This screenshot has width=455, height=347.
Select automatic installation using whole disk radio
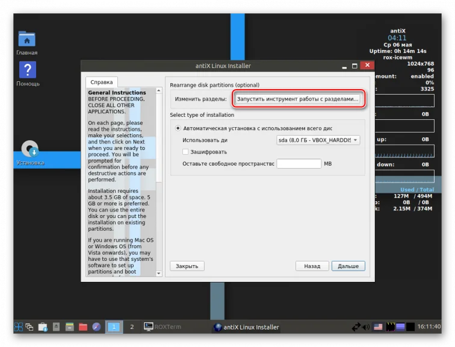pyautogui.click(x=178, y=128)
